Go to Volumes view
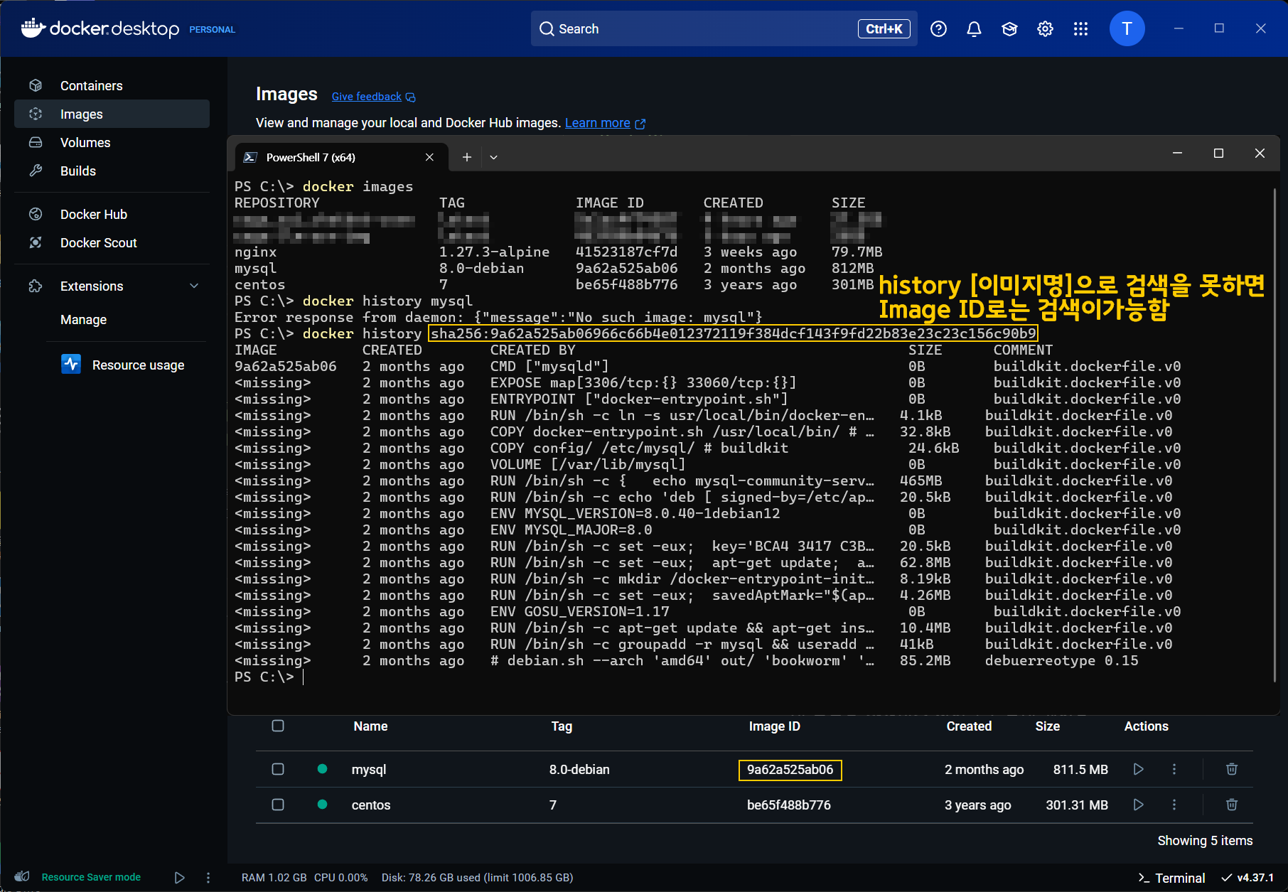 coord(112,143)
